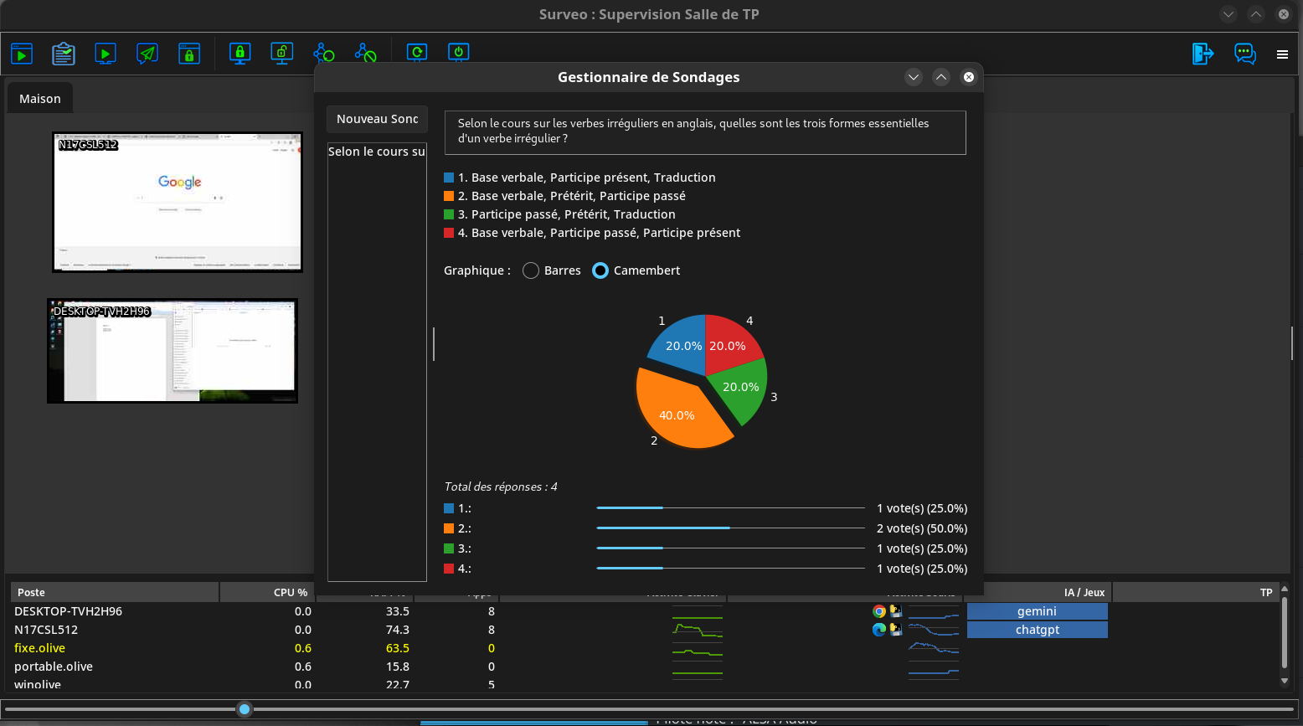Click the monitor with open padlock icon
Screen dimensions: 1303x726
pyautogui.click(x=282, y=54)
